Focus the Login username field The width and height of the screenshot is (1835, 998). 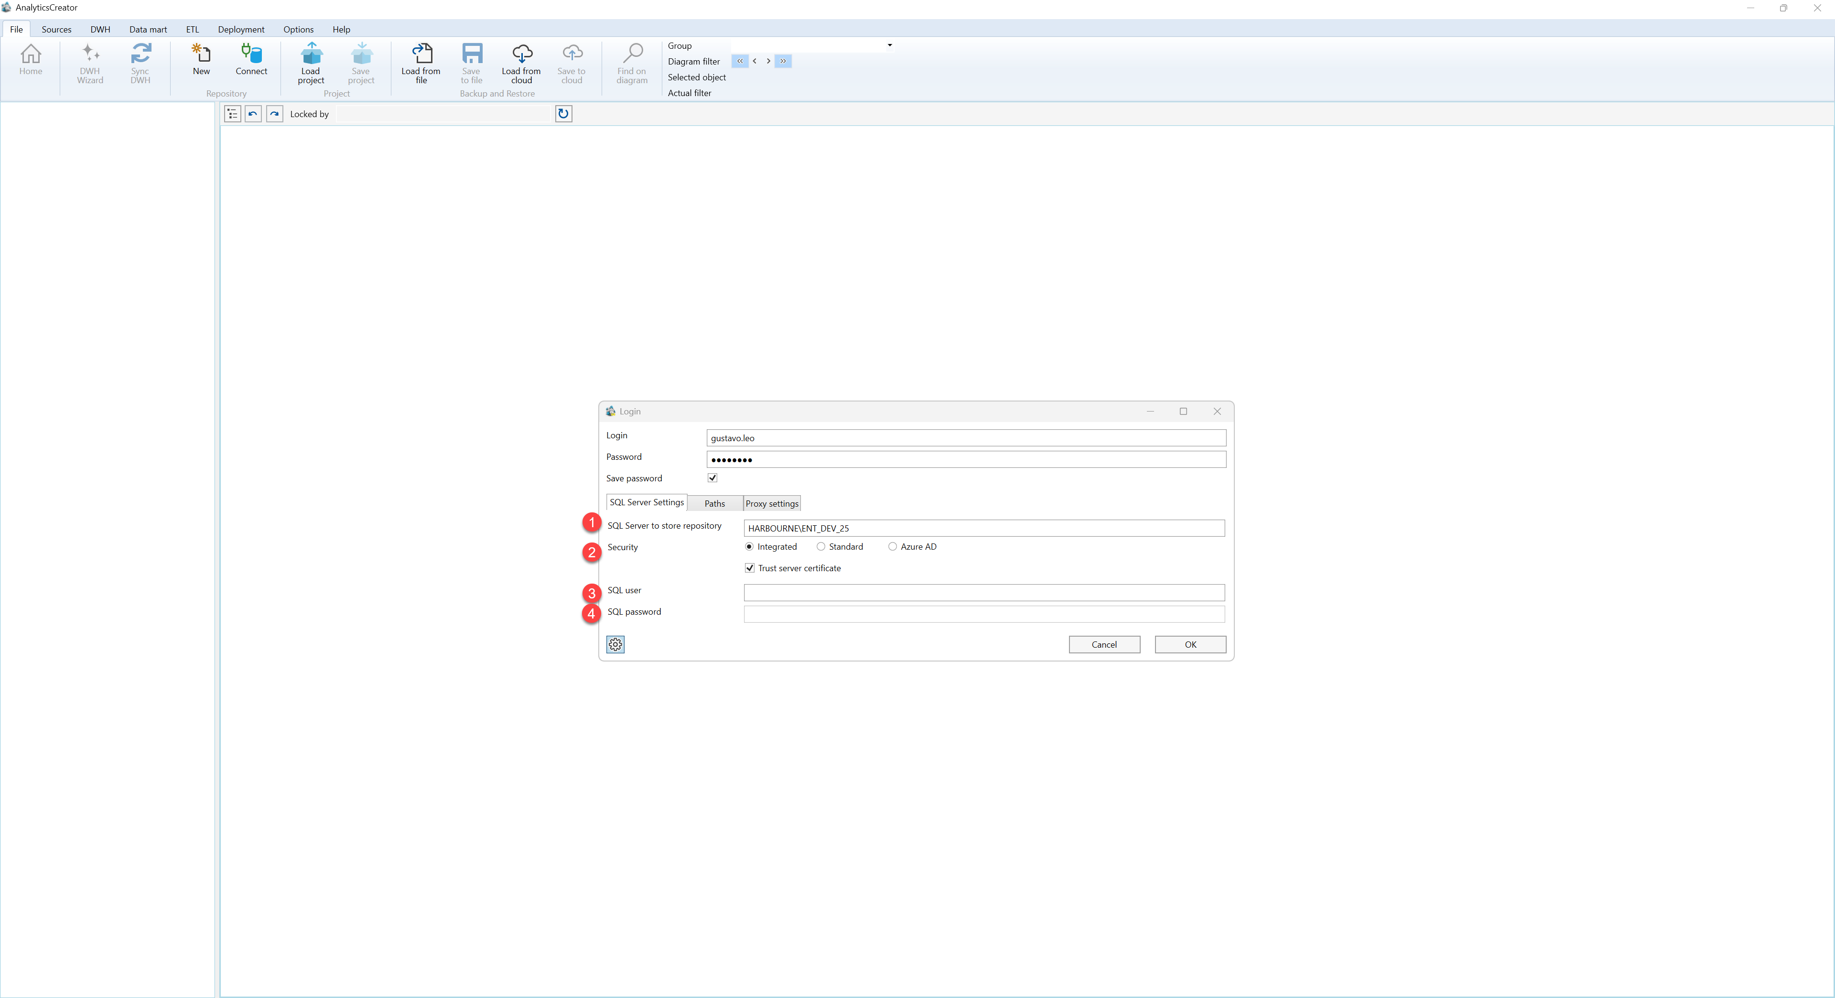tap(966, 437)
